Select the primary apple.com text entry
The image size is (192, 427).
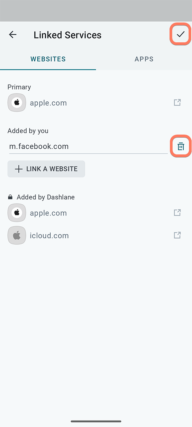48,103
